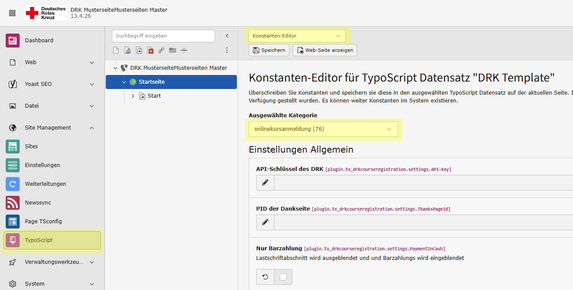
Task: Select the visual separator page icon
Action: pyautogui.click(x=184, y=50)
